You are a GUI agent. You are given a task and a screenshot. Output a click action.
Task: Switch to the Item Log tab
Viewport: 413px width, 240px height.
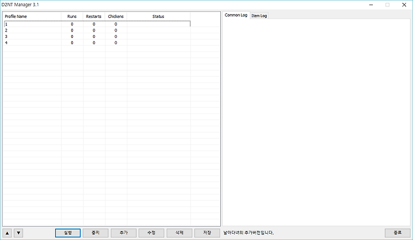(x=259, y=16)
